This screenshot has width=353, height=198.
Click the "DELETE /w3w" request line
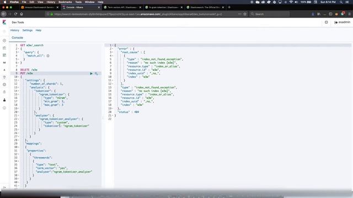click(x=29, y=70)
